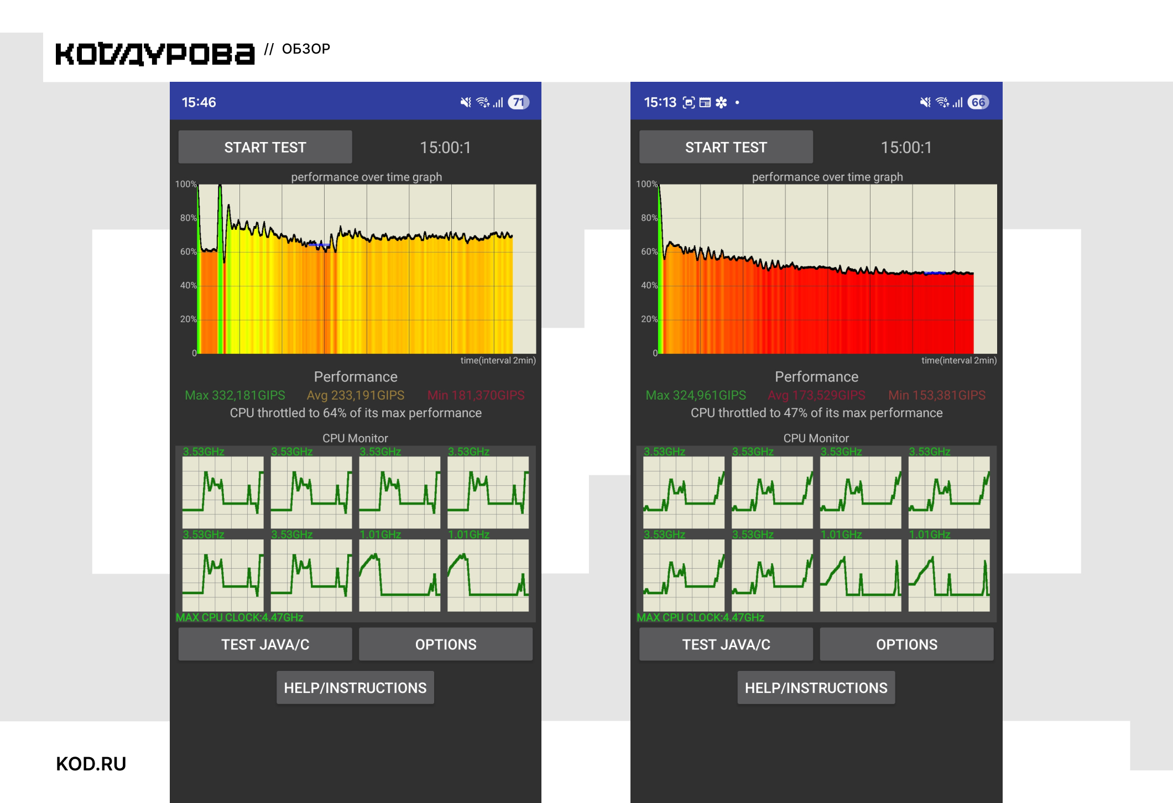Tap Min 153,381GIPS on the right phone
1173x803 pixels.
pyautogui.click(x=937, y=395)
